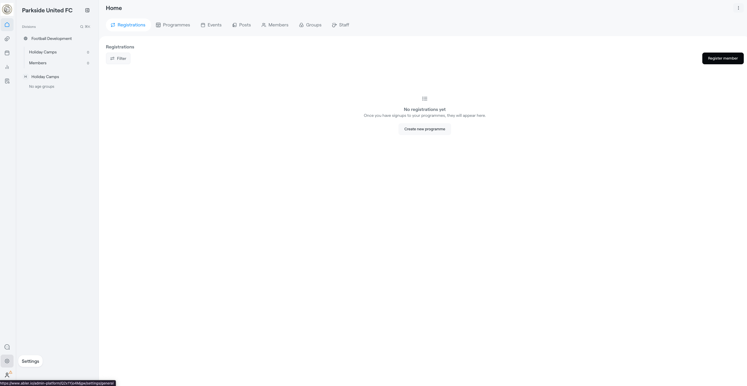Click the Parkside United FC club logo

[7, 9]
